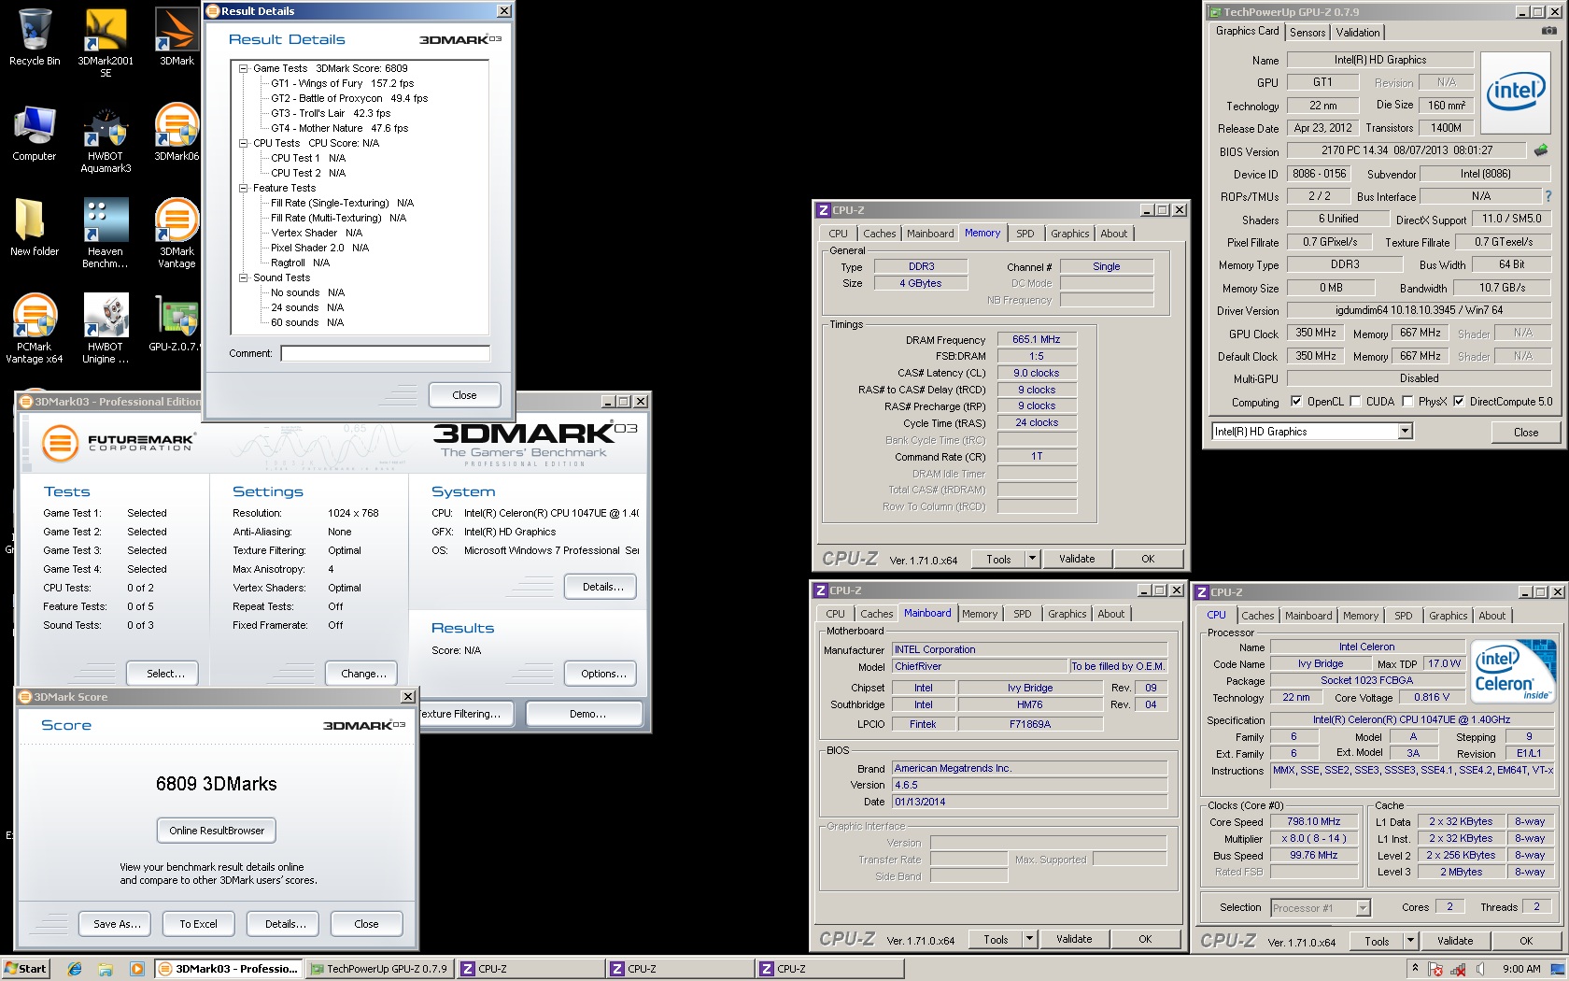The width and height of the screenshot is (1569, 981).
Task: Close the Result Details dialog with Close button
Action: [464, 395]
